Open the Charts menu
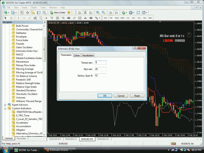The height and width of the screenshot is (153, 204). 34,8
